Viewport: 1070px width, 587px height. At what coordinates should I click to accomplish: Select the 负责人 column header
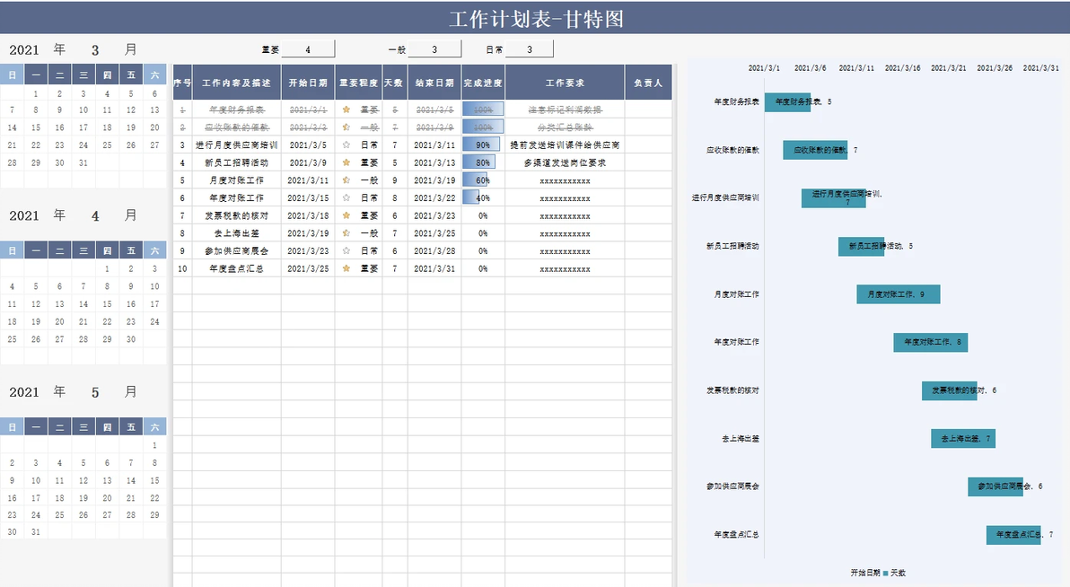pos(648,83)
